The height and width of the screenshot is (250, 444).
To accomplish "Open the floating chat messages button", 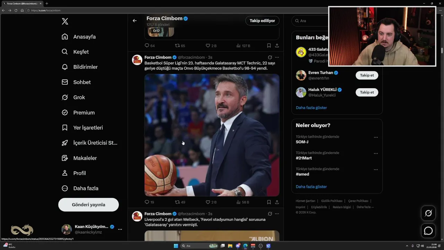I will click(428, 231).
